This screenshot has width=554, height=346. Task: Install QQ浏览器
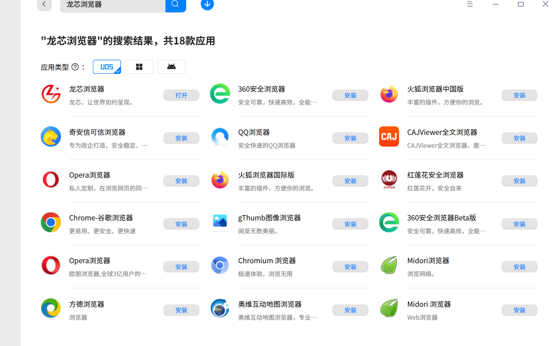[x=350, y=138]
